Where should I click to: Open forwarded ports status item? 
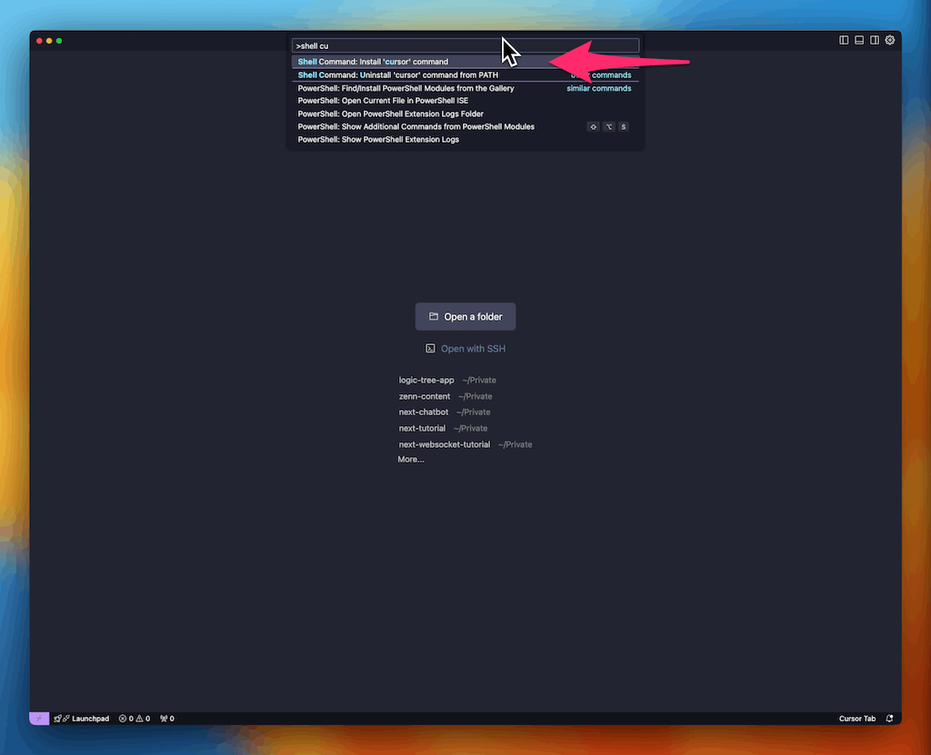point(167,718)
